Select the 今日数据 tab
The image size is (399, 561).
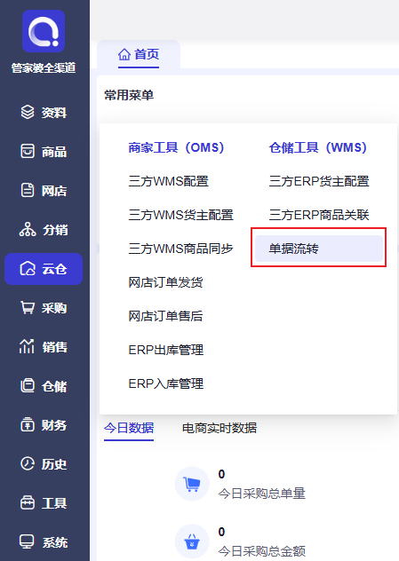(x=129, y=428)
